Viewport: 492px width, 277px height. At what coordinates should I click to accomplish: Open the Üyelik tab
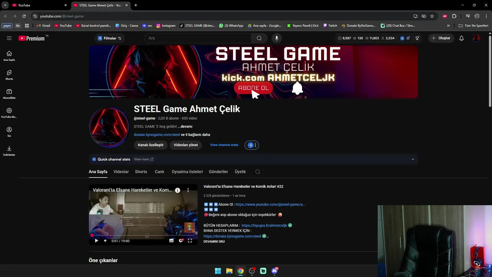[240, 172]
